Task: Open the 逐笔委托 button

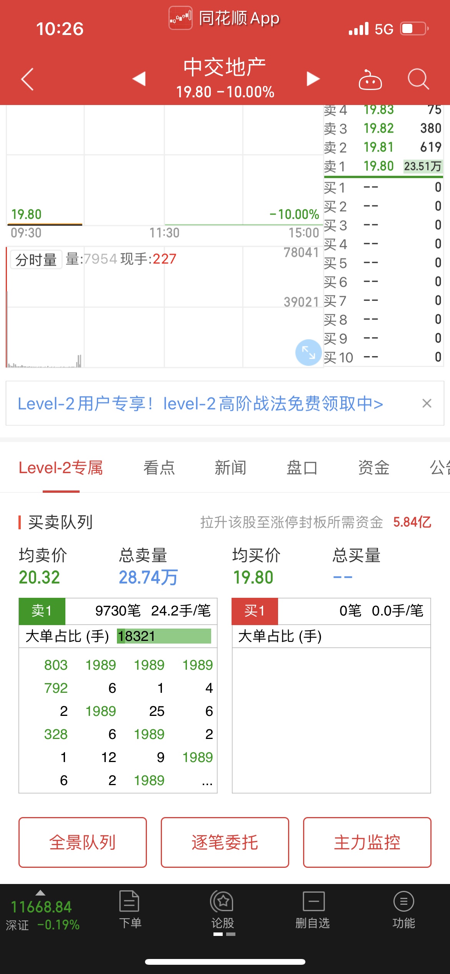Action: click(225, 842)
